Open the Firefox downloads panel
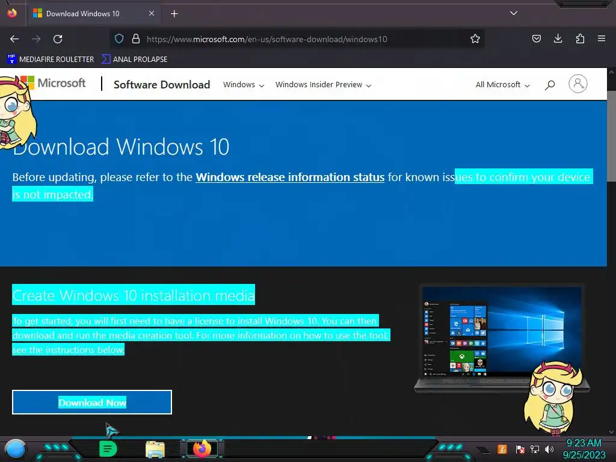Screen dimensions: 616x462 [x=558, y=38]
